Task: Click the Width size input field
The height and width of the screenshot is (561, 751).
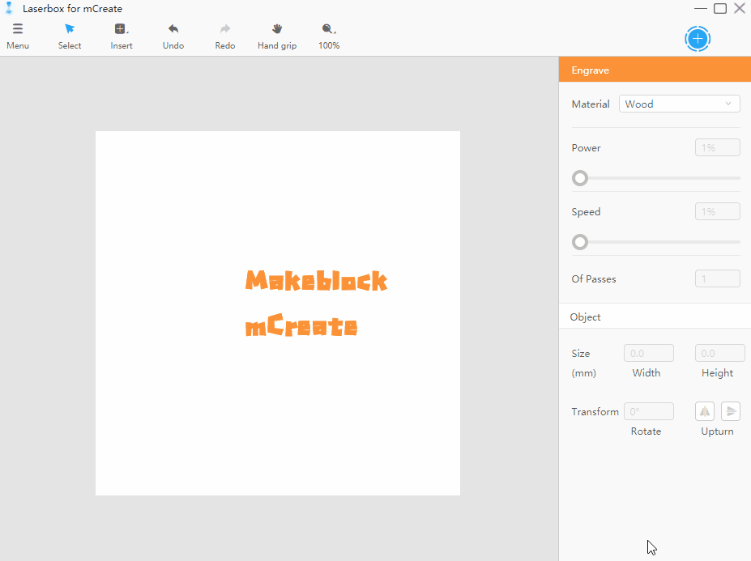Action: coord(648,353)
